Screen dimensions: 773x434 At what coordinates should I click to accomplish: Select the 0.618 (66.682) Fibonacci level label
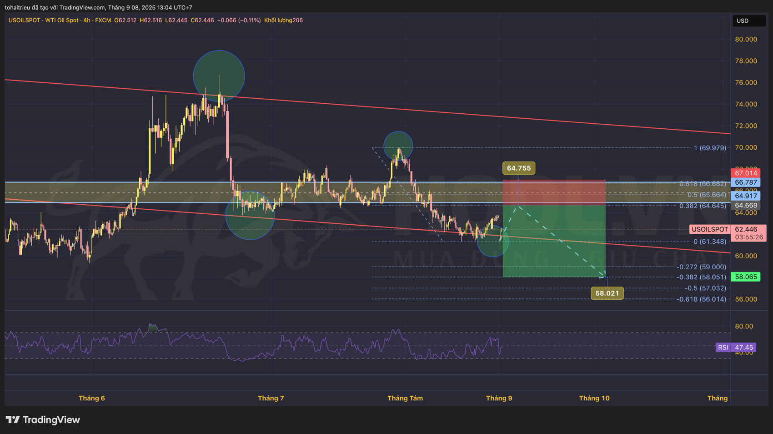pos(703,184)
